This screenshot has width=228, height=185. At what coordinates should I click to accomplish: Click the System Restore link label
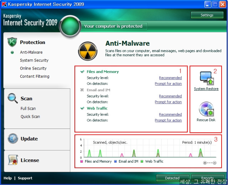tap(206, 89)
